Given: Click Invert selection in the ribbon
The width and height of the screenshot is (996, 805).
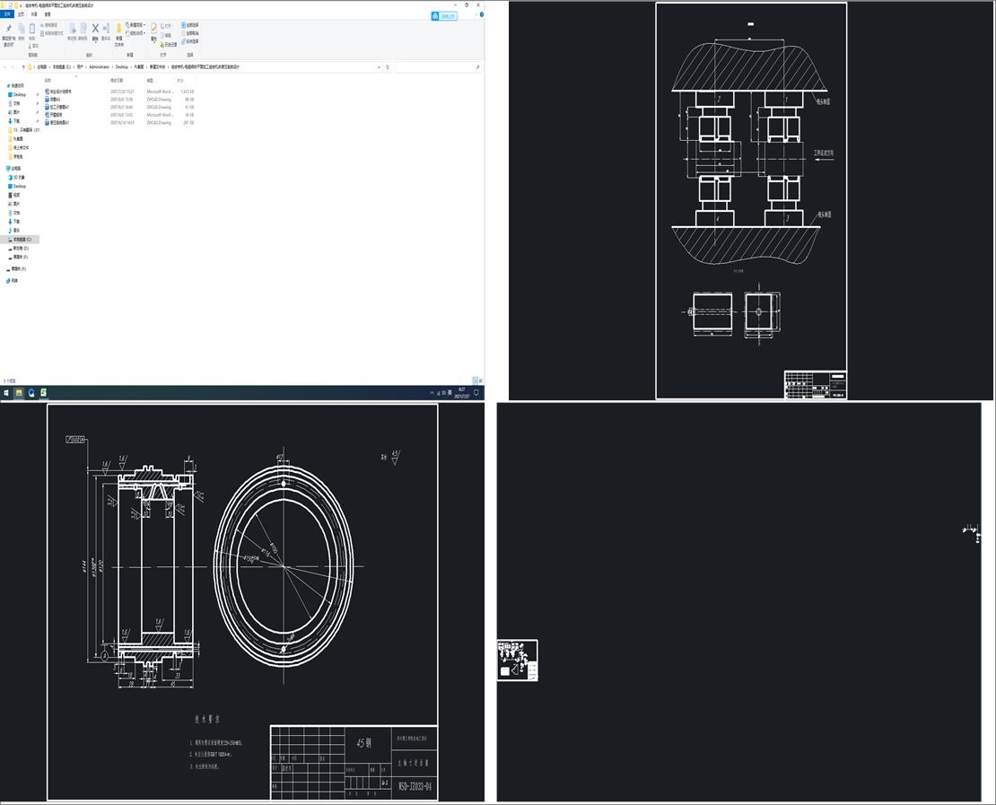Looking at the screenshot, I should (190, 41).
